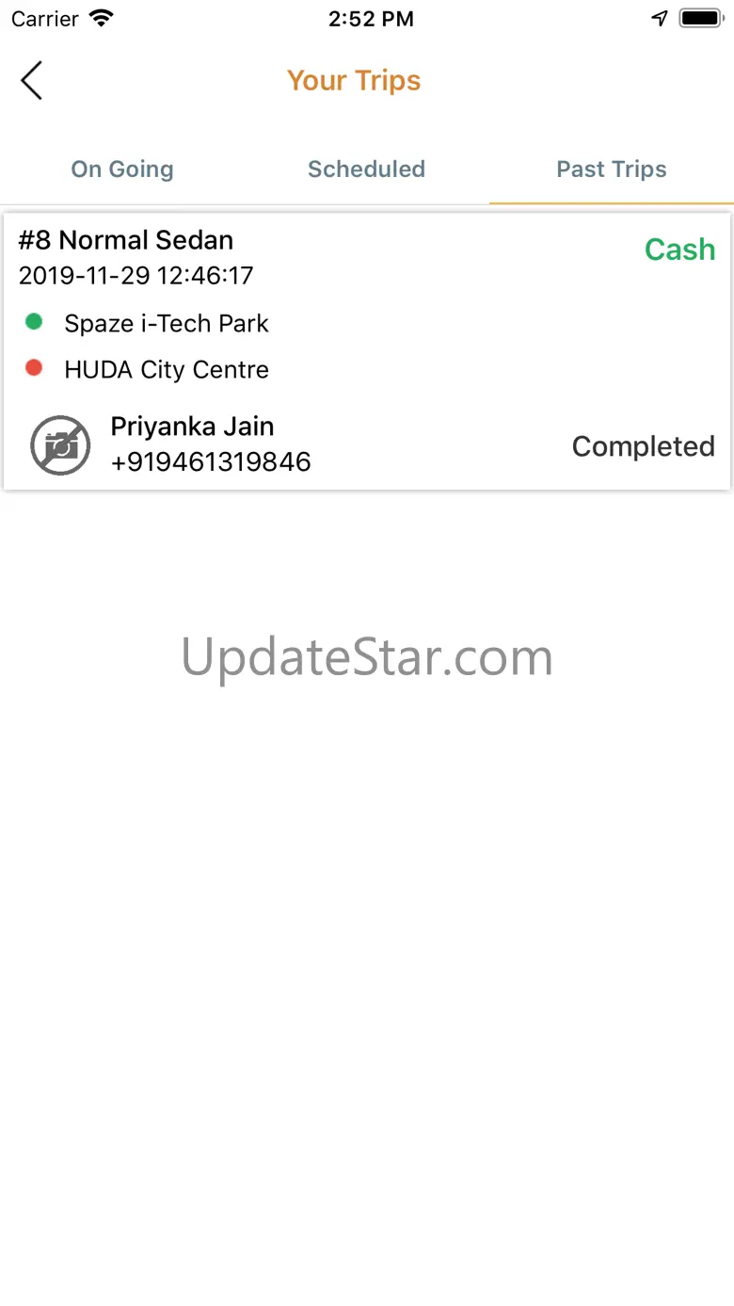The image size is (734, 1306).
Task: Tap the Wi-Fi status icon
Action: (100, 19)
